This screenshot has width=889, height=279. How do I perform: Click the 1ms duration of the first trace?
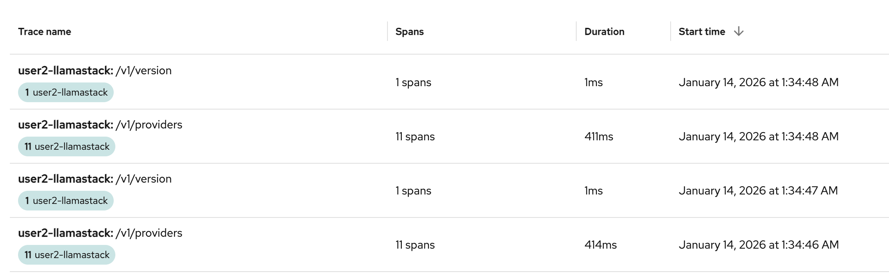[593, 82]
